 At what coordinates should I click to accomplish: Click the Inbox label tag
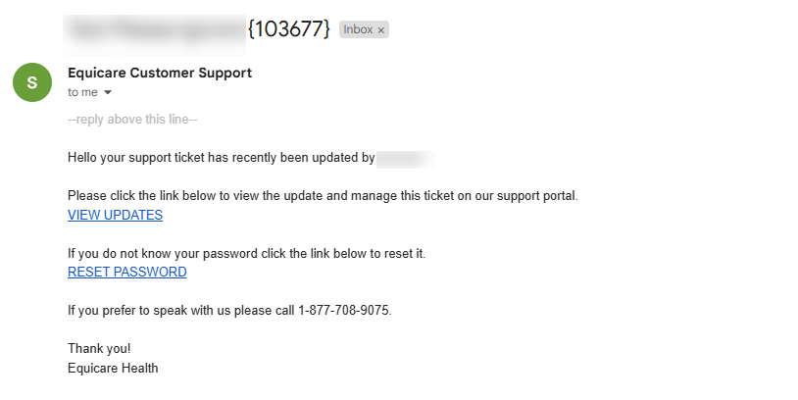[x=357, y=29]
